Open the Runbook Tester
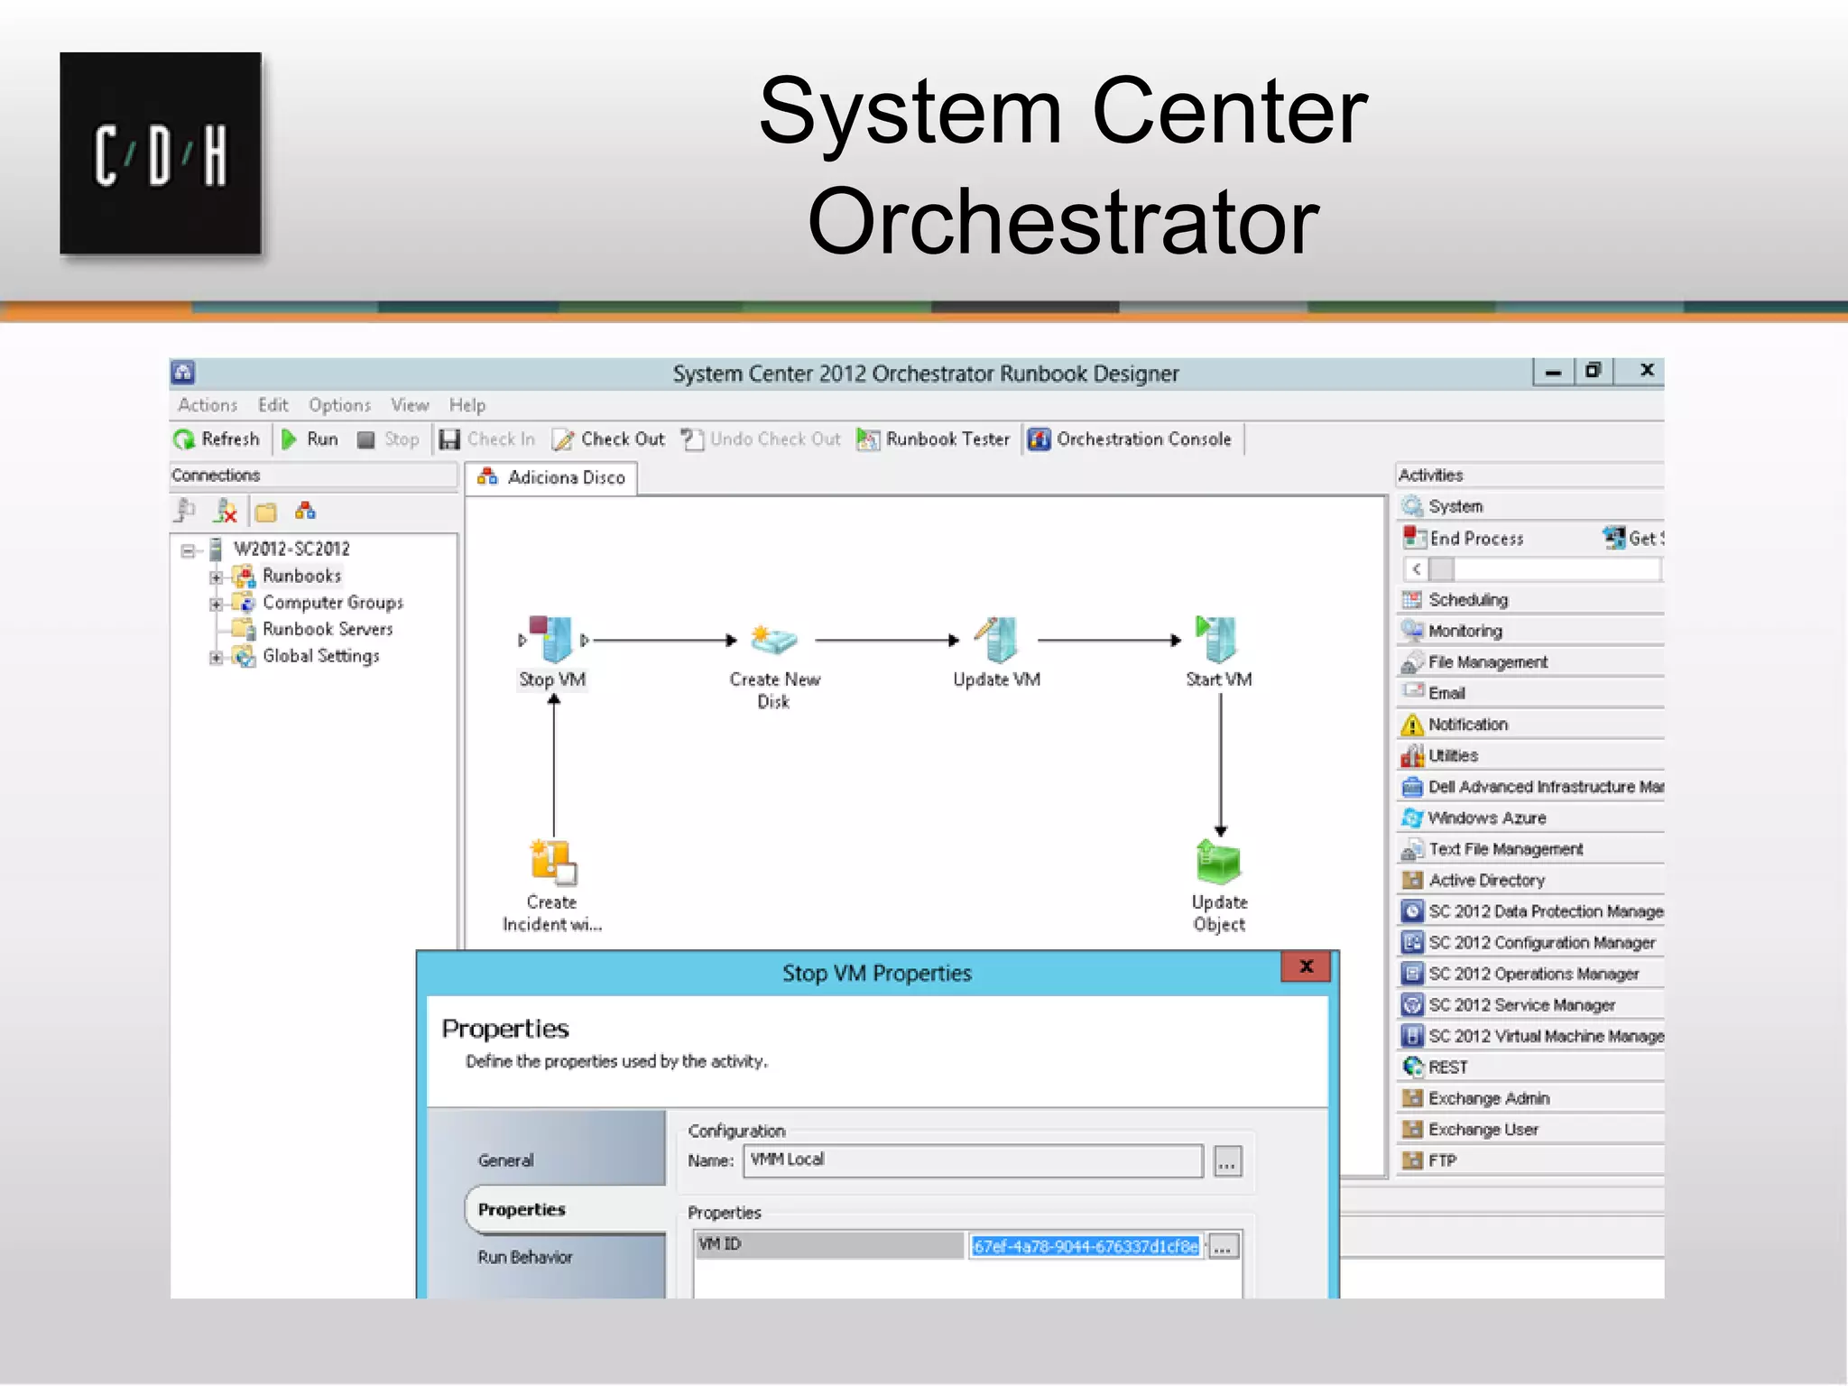This screenshot has height=1386, width=1848. 933,439
